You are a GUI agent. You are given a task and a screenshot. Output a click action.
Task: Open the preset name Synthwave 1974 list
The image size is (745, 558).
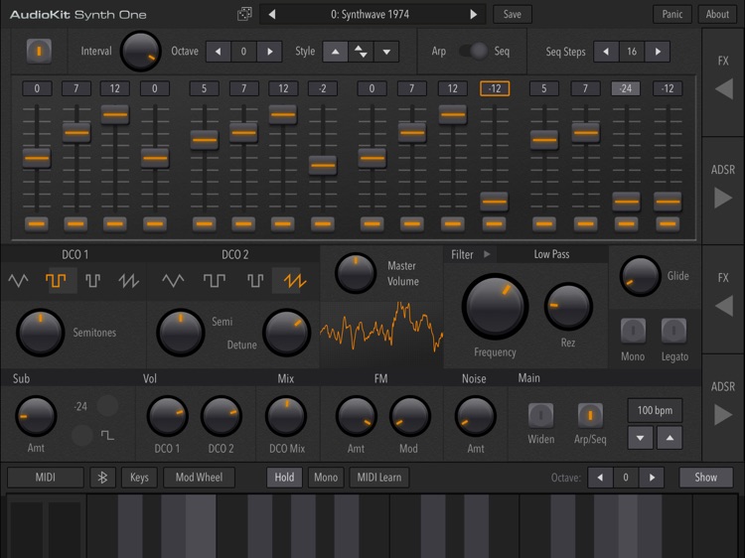370,14
